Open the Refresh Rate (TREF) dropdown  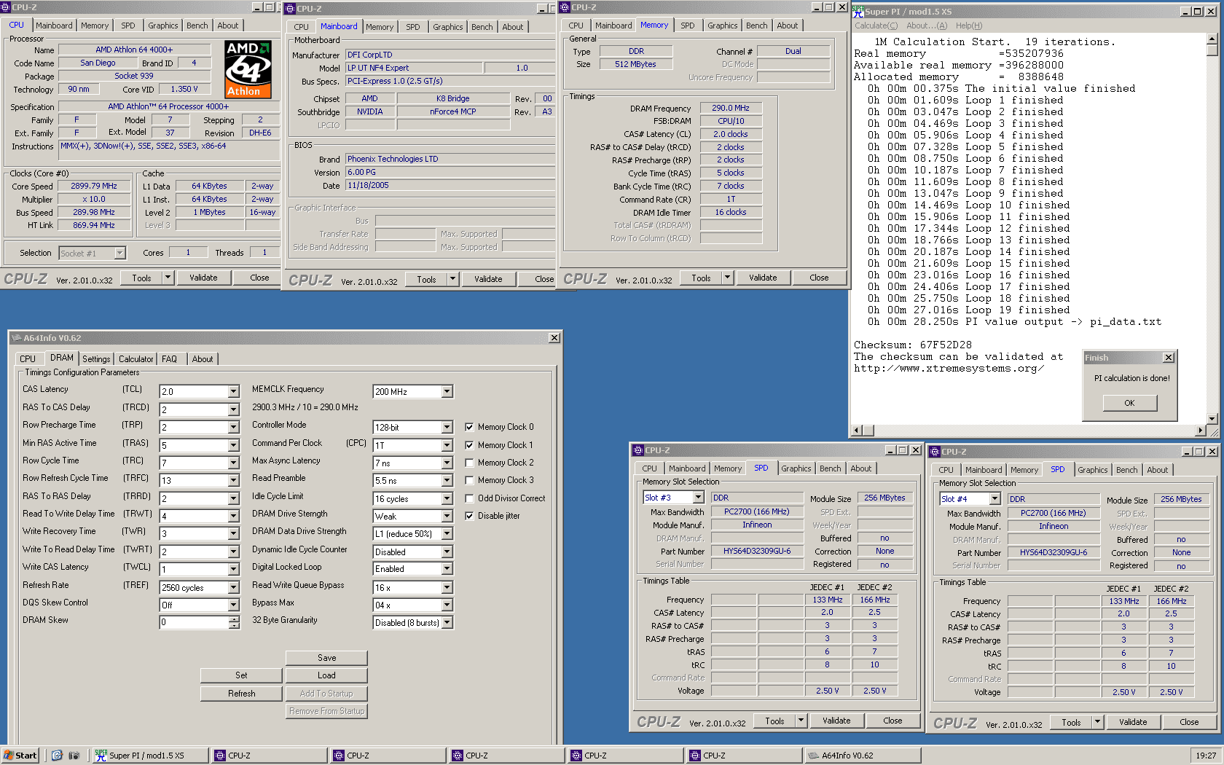click(x=233, y=588)
